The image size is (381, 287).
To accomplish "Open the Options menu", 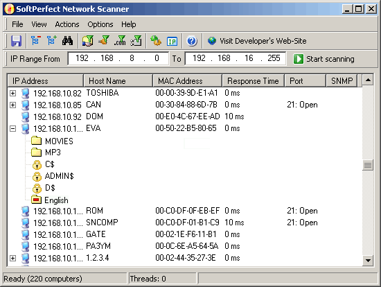I will click(x=100, y=24).
